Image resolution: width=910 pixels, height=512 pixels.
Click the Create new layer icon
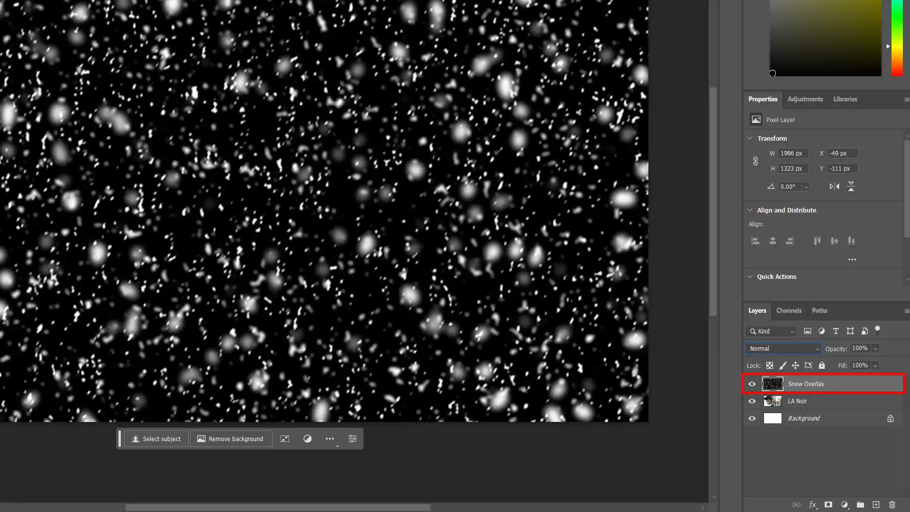(876, 505)
